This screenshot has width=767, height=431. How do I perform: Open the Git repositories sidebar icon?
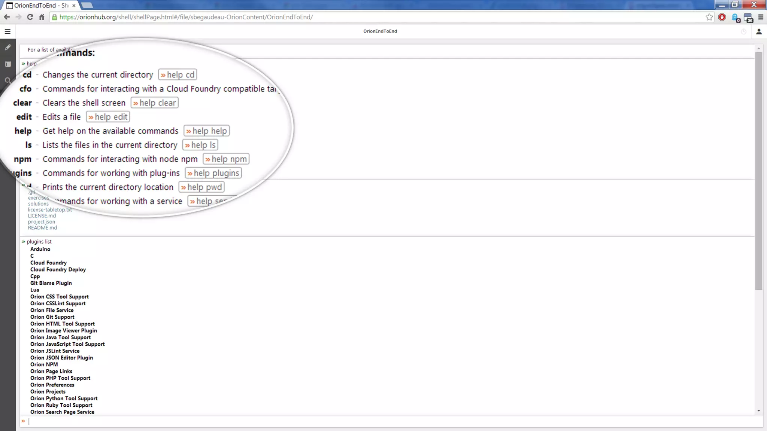[8, 64]
